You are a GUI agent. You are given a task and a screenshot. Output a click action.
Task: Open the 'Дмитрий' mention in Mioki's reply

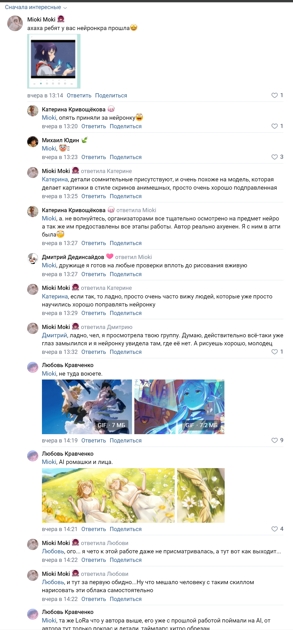(54, 335)
